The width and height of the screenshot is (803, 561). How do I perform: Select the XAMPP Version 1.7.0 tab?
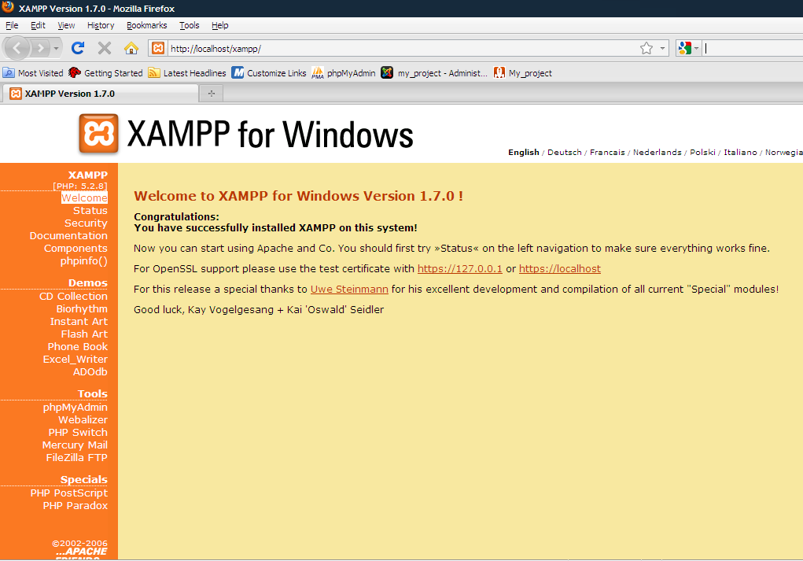click(x=100, y=94)
